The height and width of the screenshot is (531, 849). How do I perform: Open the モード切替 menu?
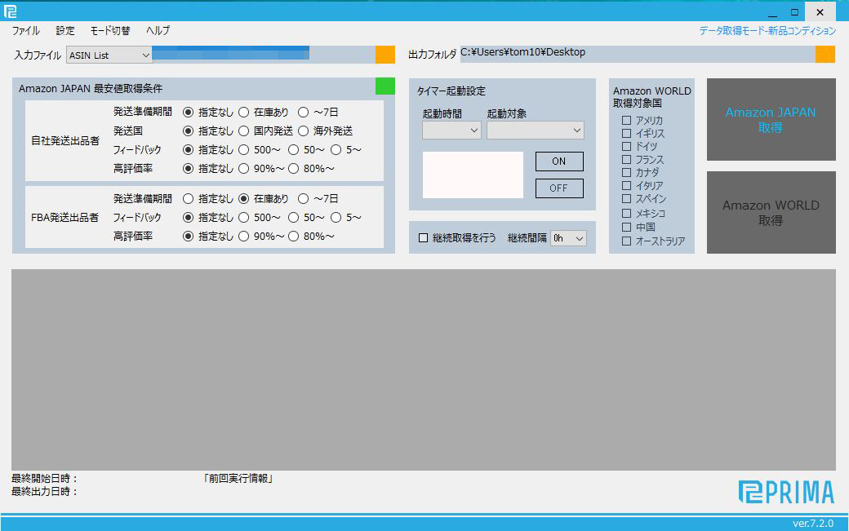coord(110,31)
